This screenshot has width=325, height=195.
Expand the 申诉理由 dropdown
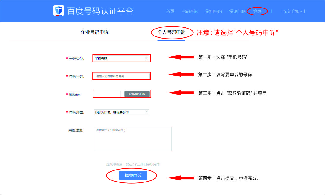121,112
